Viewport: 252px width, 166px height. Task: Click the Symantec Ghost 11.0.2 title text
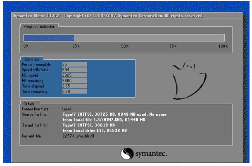coord(36,16)
